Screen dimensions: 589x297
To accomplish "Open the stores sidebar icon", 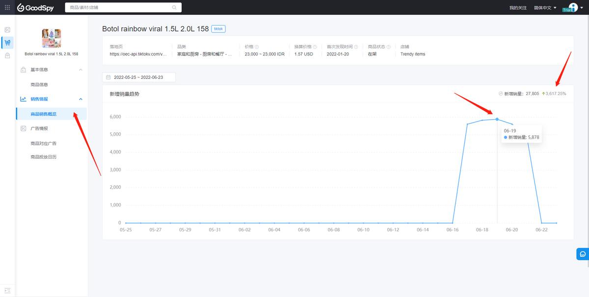I will pyautogui.click(x=7, y=55).
